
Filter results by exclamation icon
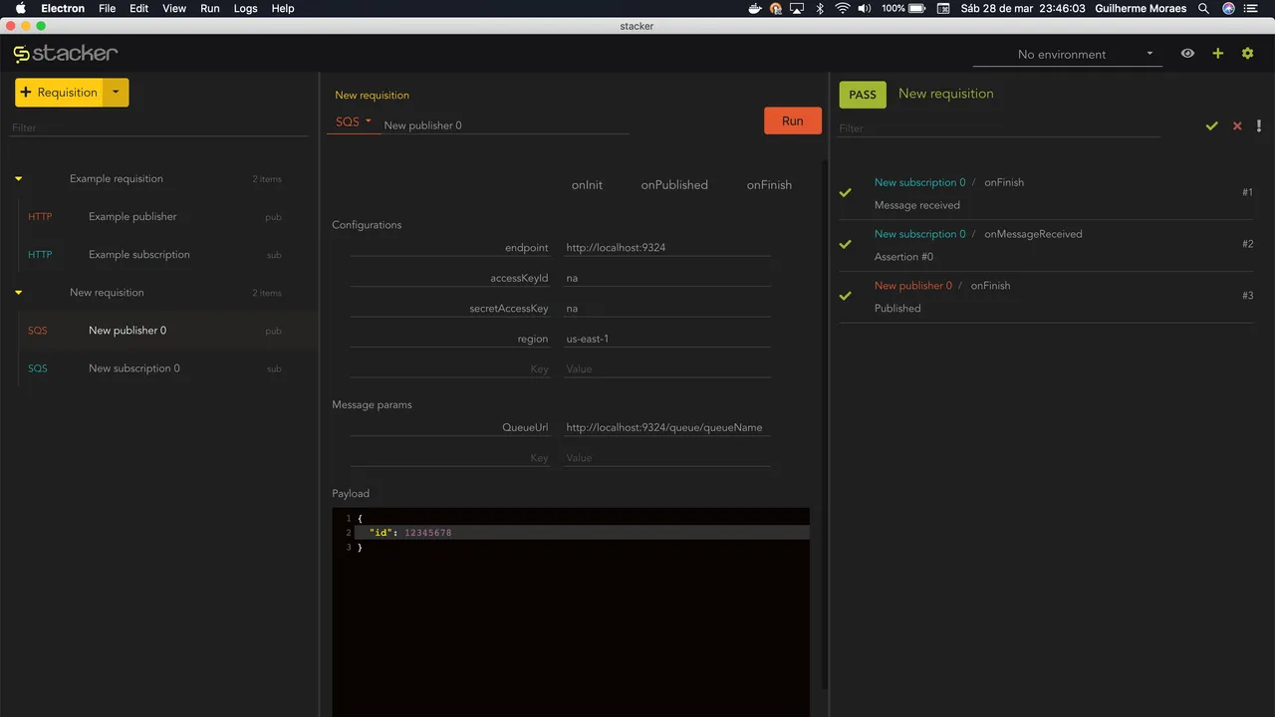pos(1259,126)
